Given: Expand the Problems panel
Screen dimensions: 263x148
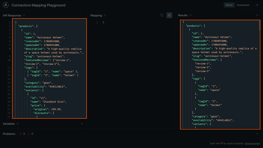Looking at the screenshot, I should 257,134.
